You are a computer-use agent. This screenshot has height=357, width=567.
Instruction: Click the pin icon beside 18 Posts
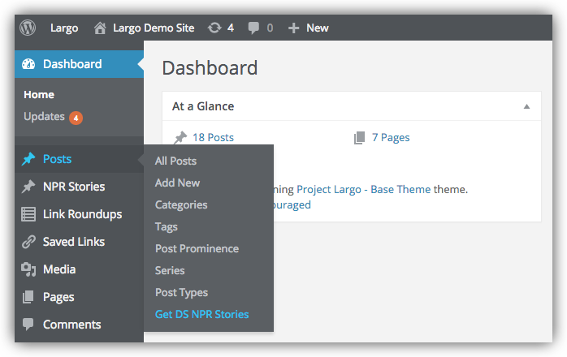180,138
